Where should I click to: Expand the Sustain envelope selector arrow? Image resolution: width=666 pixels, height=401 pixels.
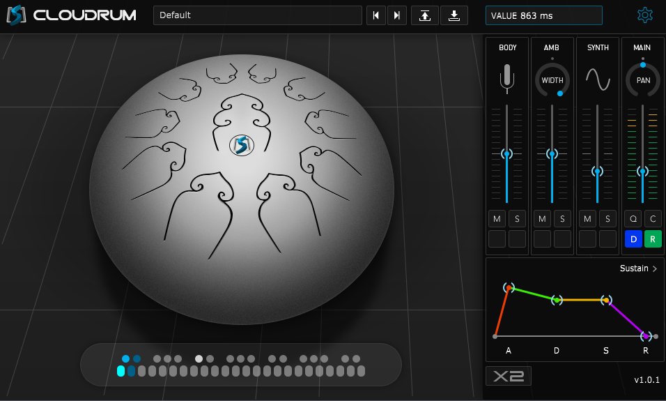(655, 268)
